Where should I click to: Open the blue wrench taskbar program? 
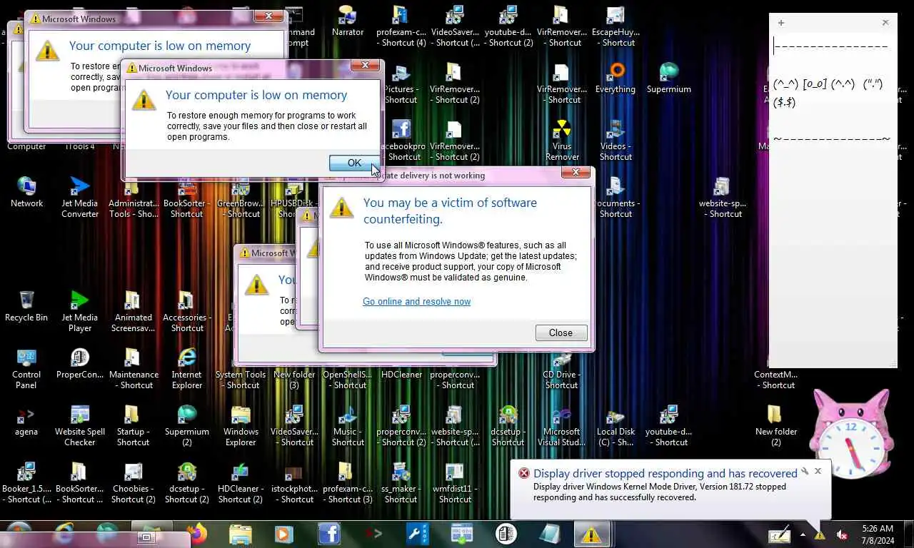[418, 534]
